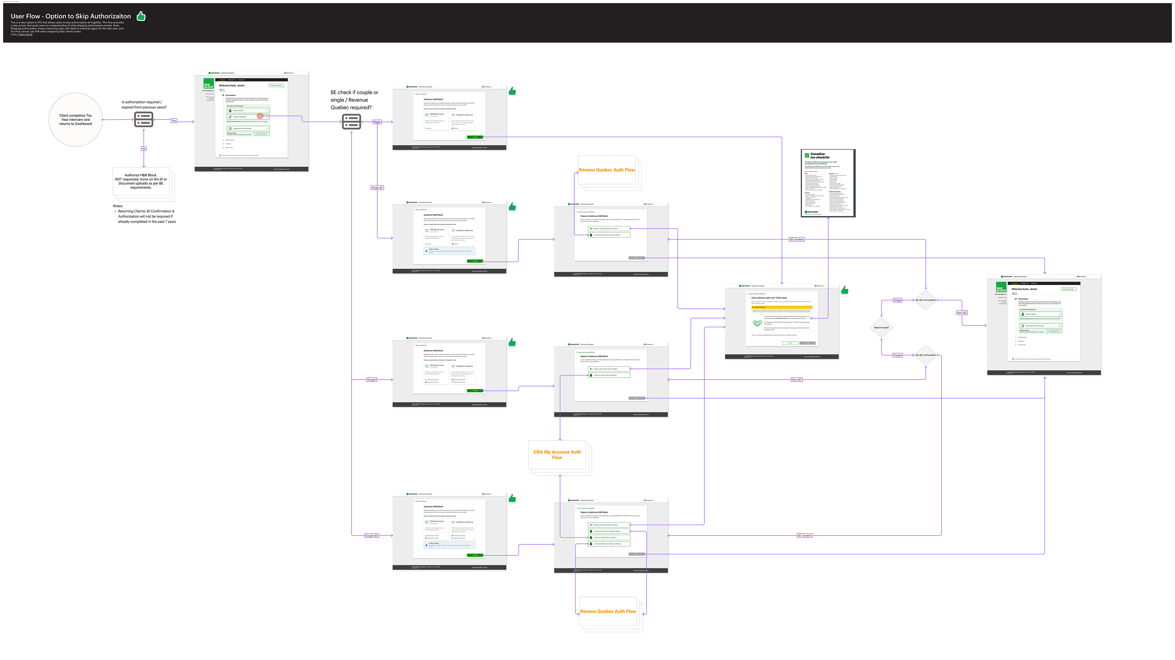Select the "User Flow - Option to Skip Authorizaiton" title
1175x660 pixels.
(x=71, y=16)
